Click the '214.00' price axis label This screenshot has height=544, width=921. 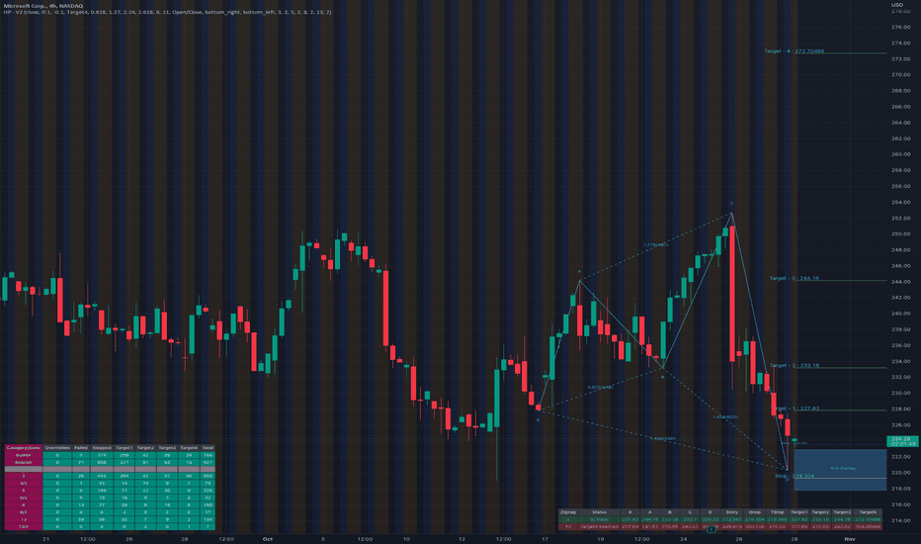900,520
